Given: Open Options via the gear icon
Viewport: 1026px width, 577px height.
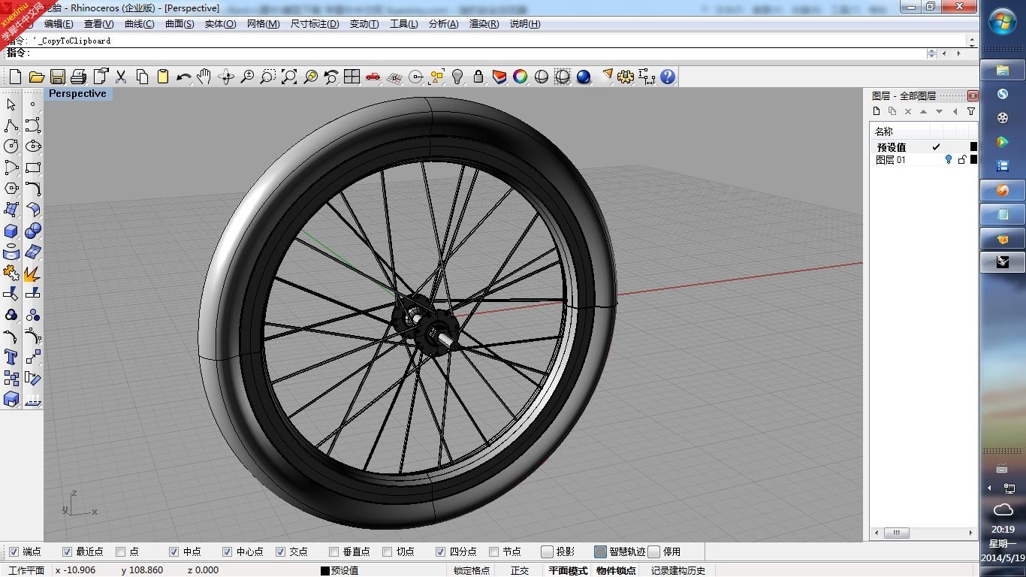Looking at the screenshot, I should pyautogui.click(x=626, y=77).
